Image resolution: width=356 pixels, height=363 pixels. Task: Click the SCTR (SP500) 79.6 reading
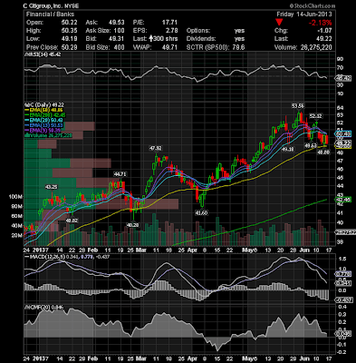216,47
